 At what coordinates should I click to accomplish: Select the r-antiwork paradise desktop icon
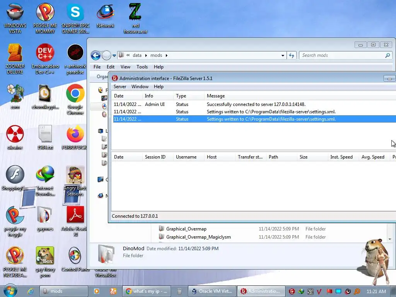pyautogui.click(x=75, y=59)
